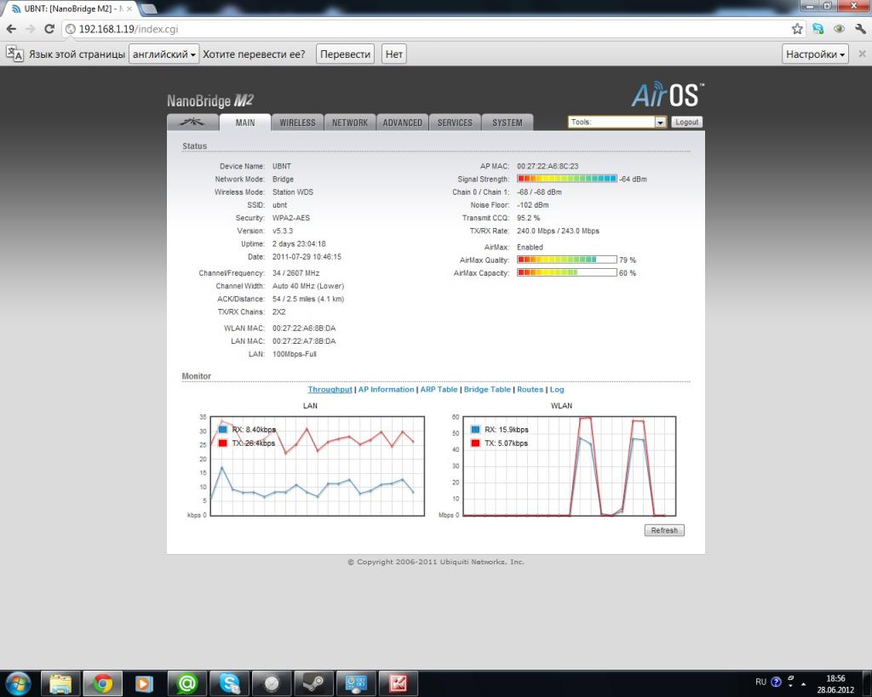Show hidden tray icons arrow
Screen dimensions: 872x697
coord(804,683)
